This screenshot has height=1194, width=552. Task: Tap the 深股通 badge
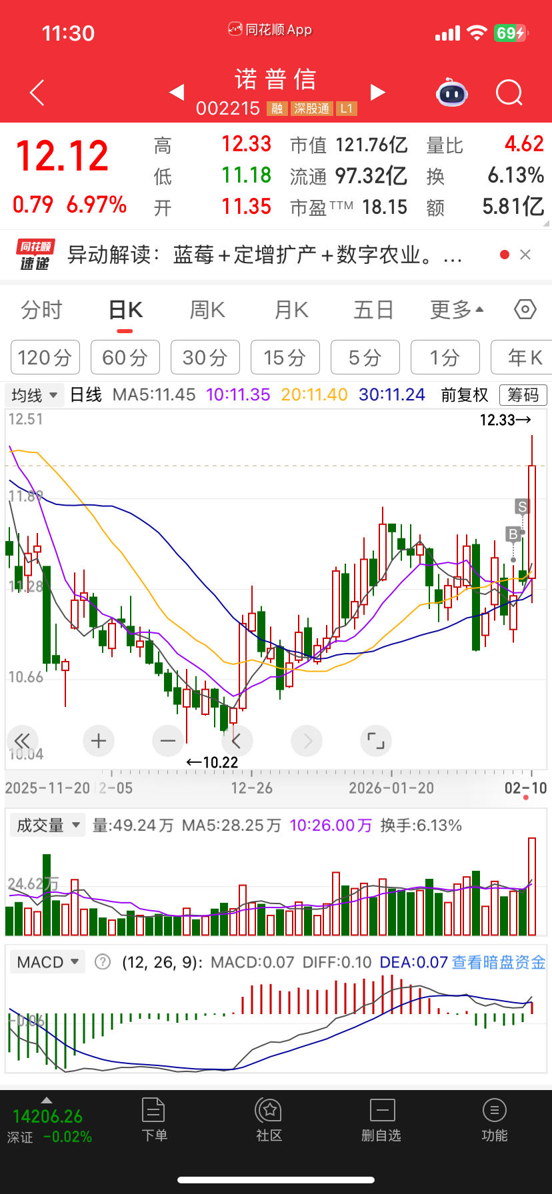pos(312,109)
